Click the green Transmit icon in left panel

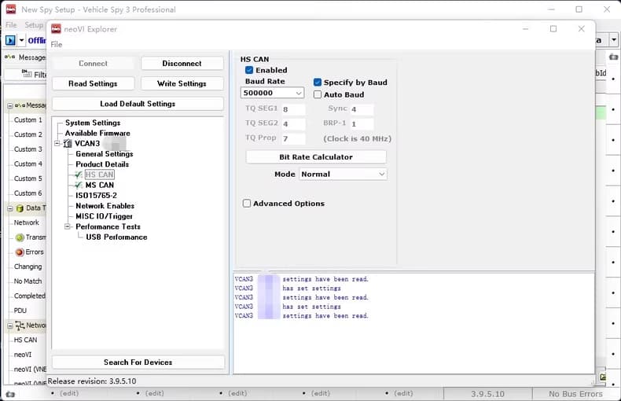point(20,237)
